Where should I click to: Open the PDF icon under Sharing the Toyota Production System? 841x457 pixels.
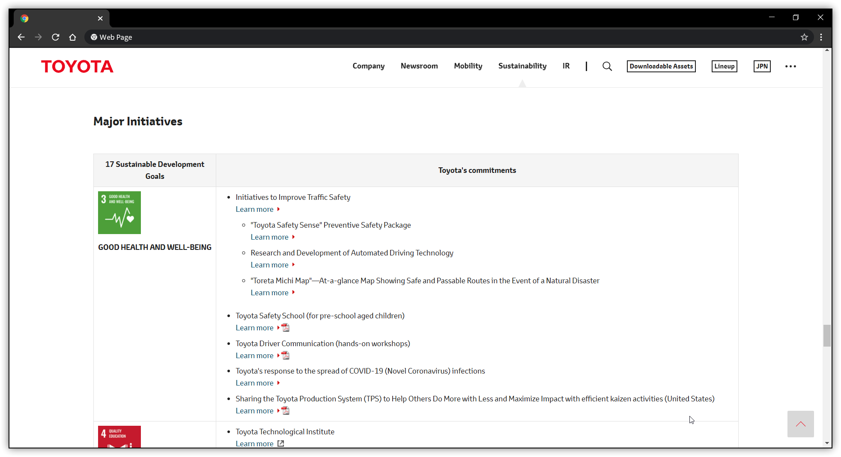pyautogui.click(x=286, y=411)
